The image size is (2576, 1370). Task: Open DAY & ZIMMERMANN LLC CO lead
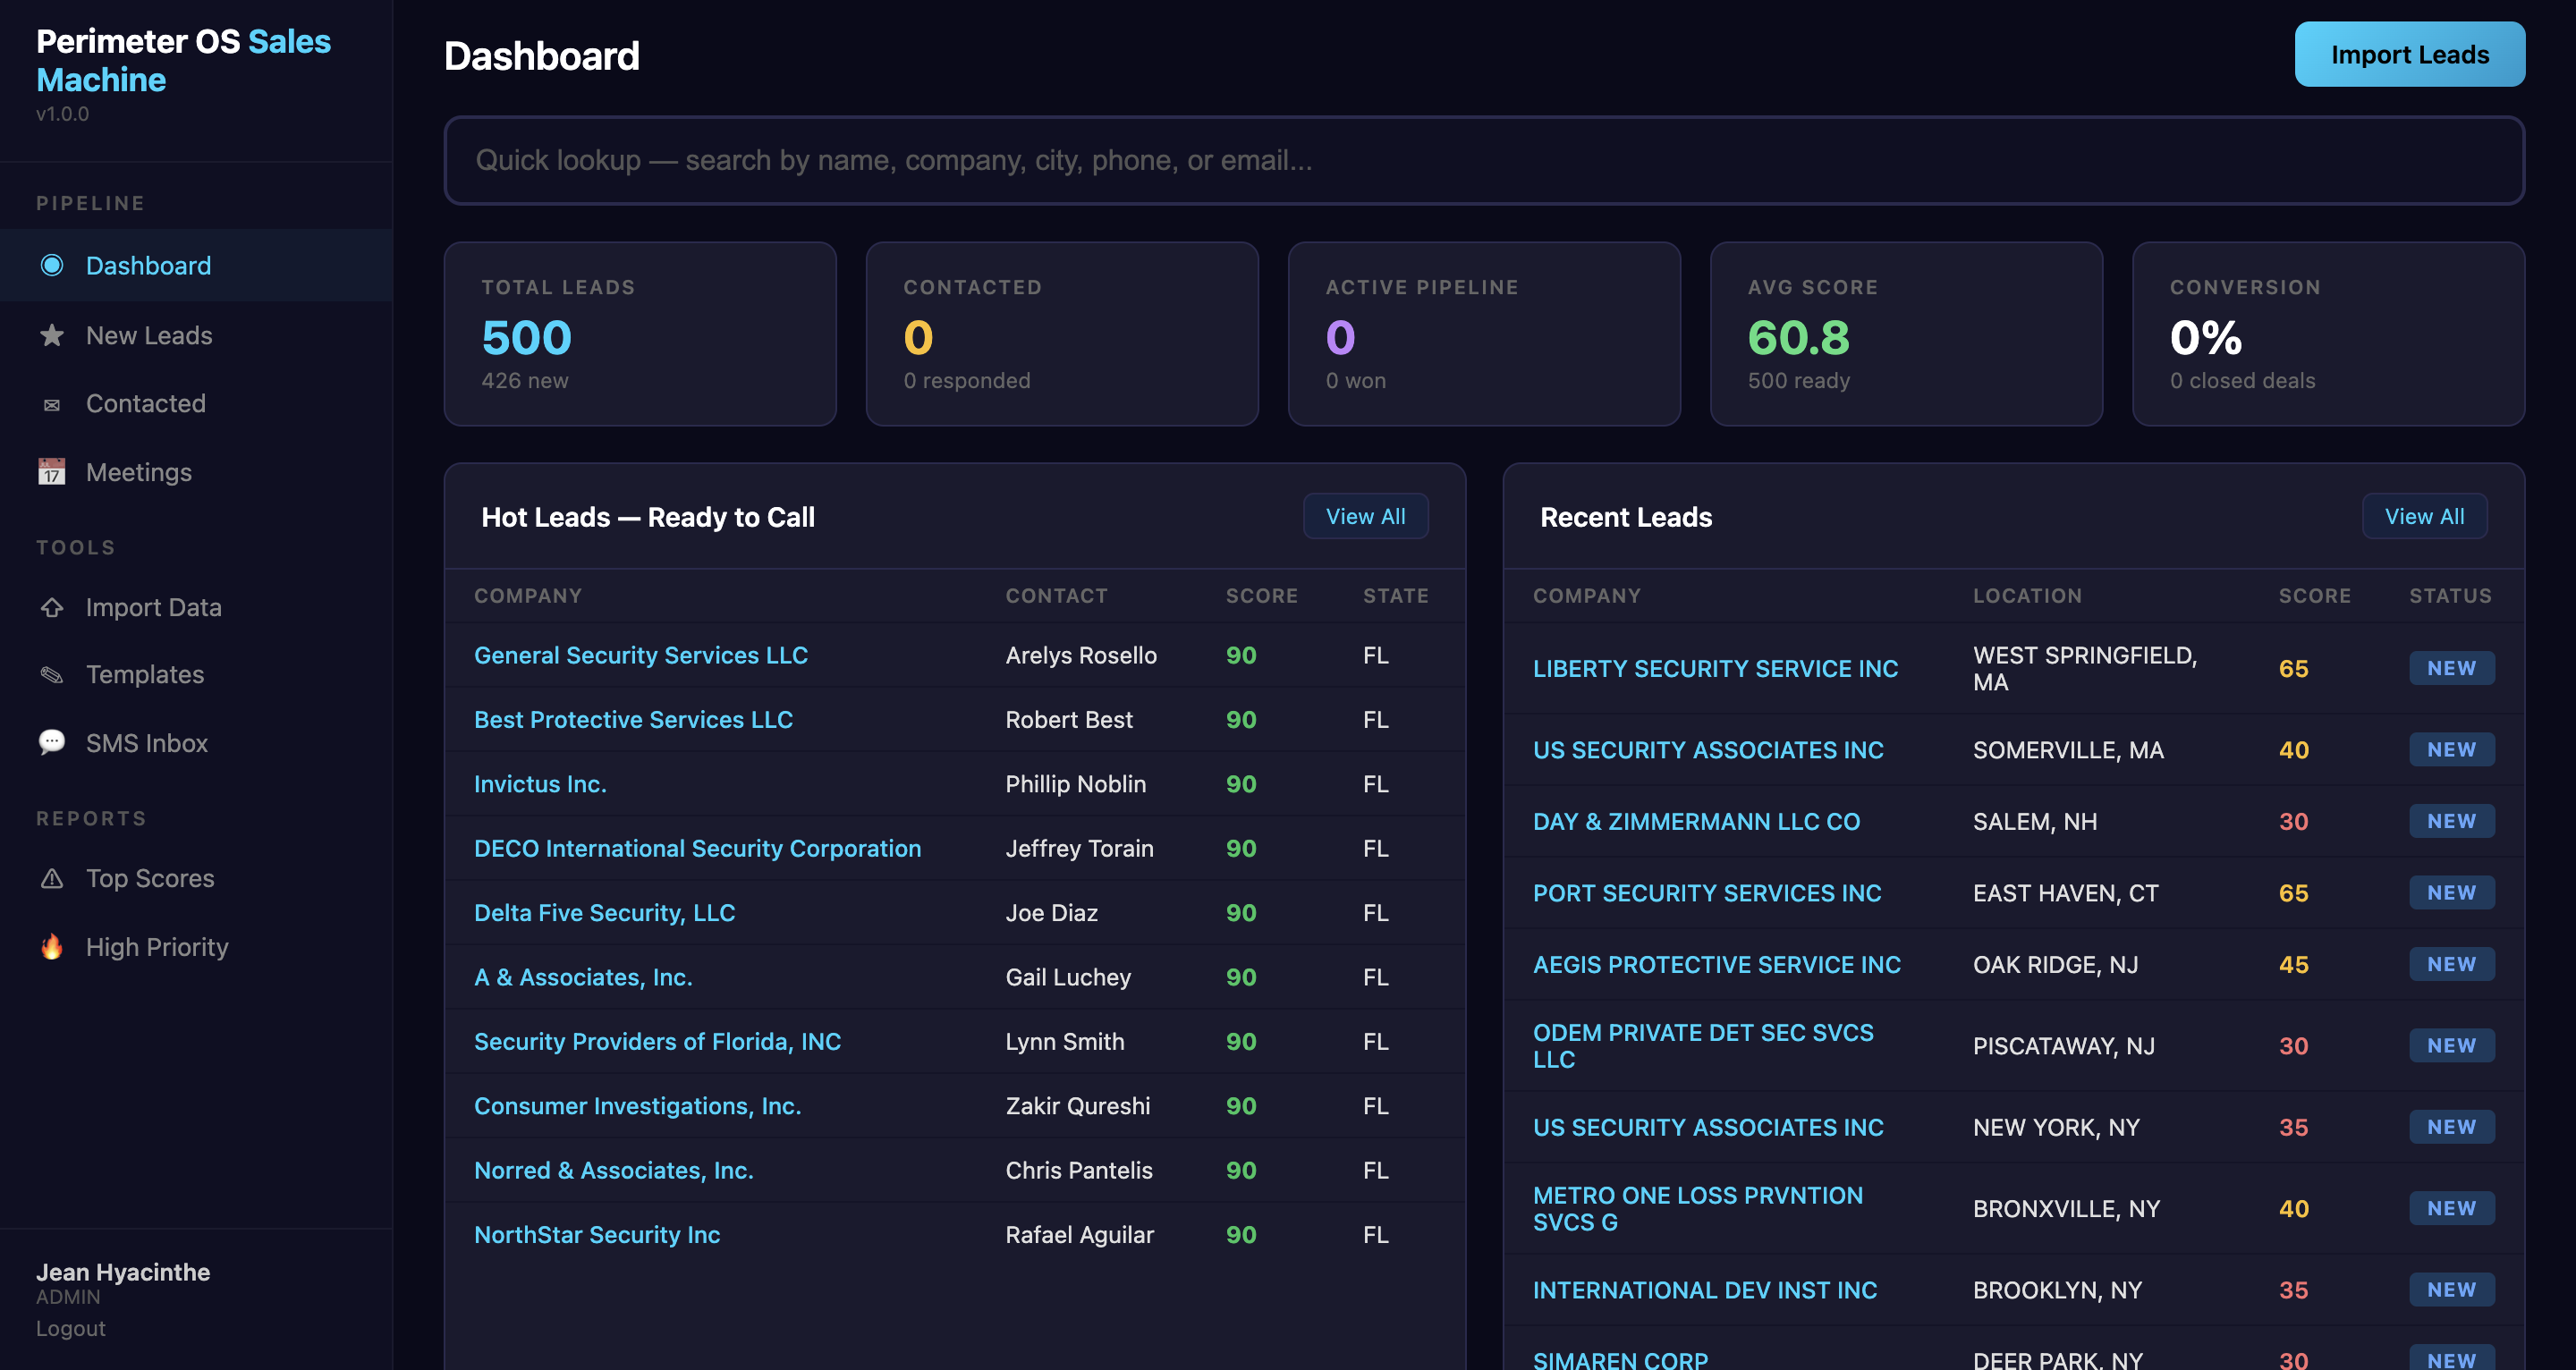pos(1696,821)
